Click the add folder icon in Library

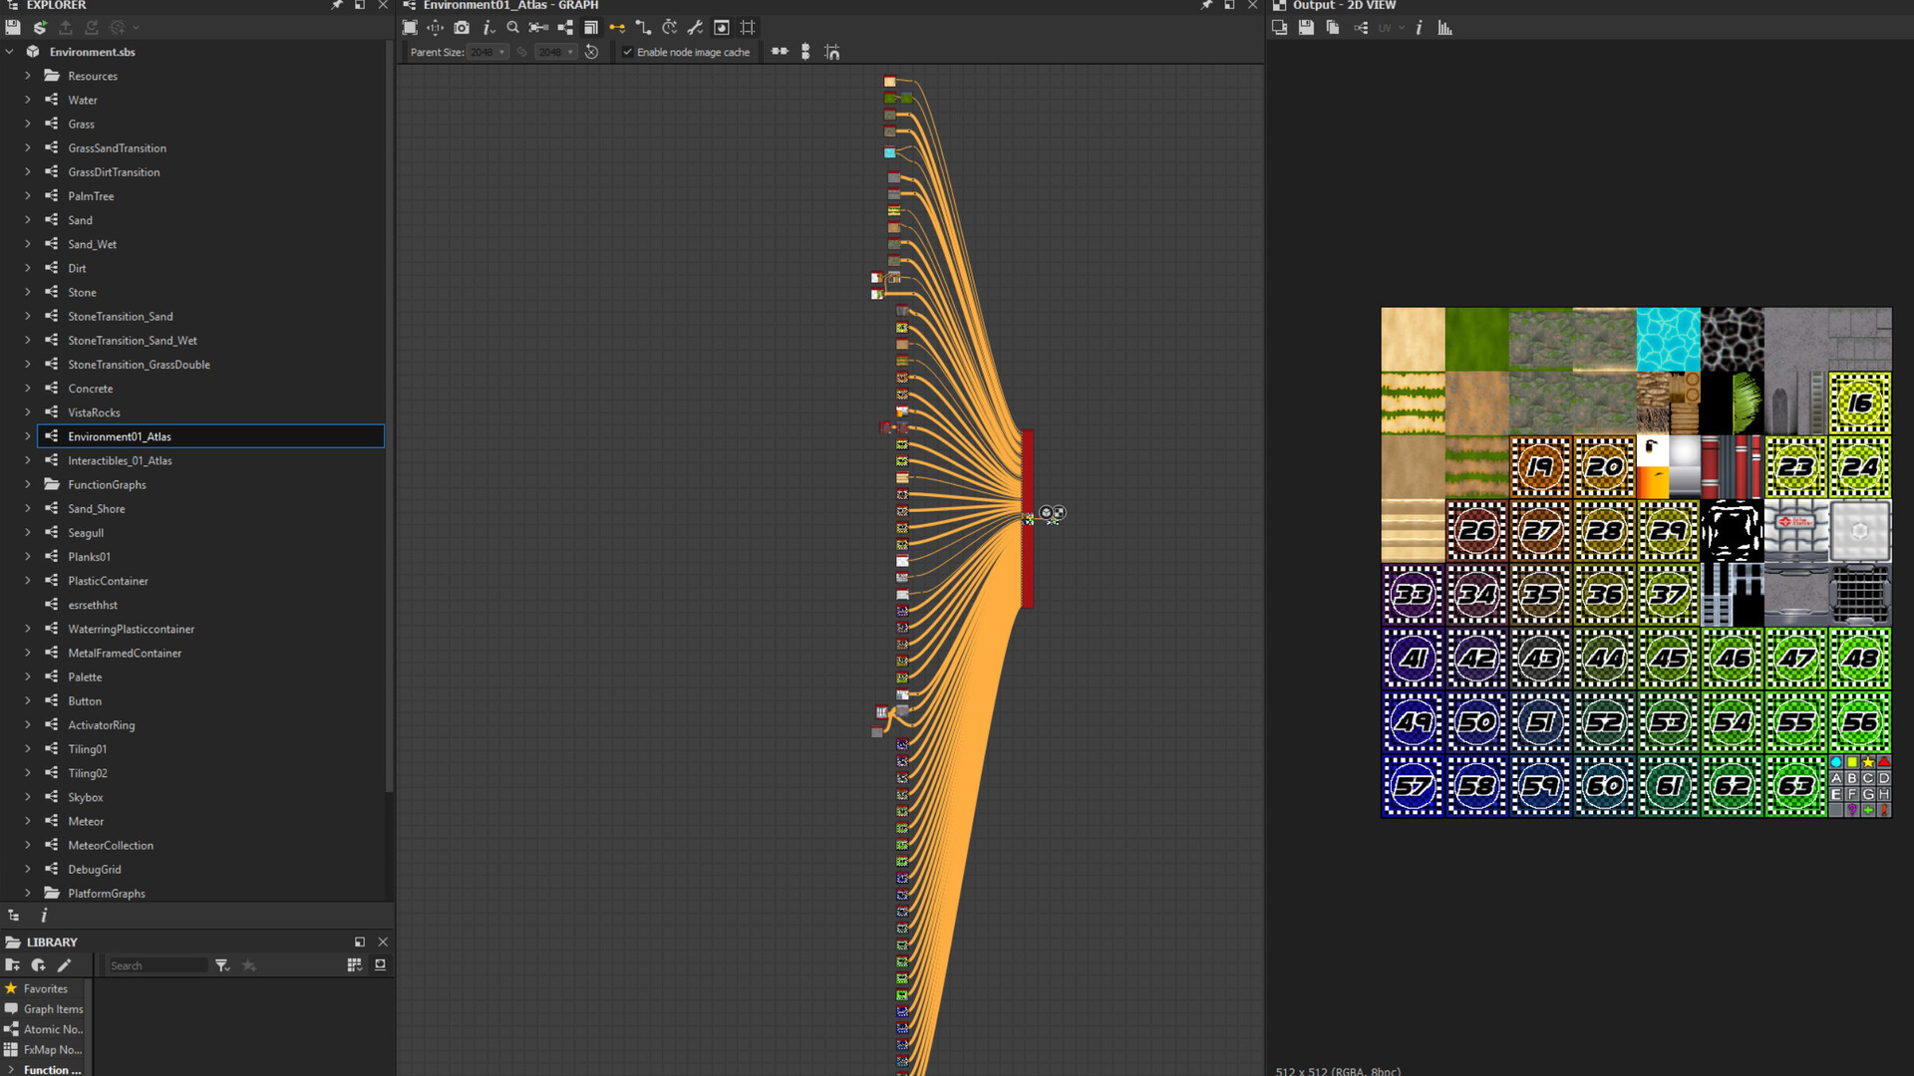click(x=13, y=965)
